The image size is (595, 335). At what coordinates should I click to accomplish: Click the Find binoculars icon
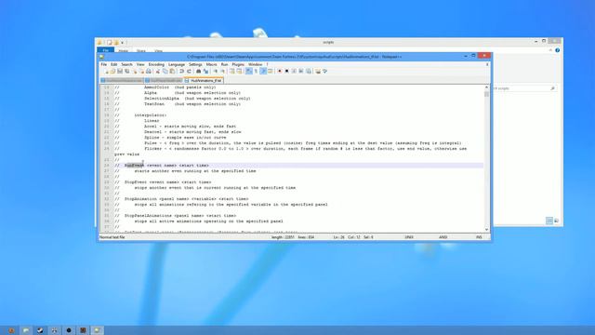click(198, 72)
